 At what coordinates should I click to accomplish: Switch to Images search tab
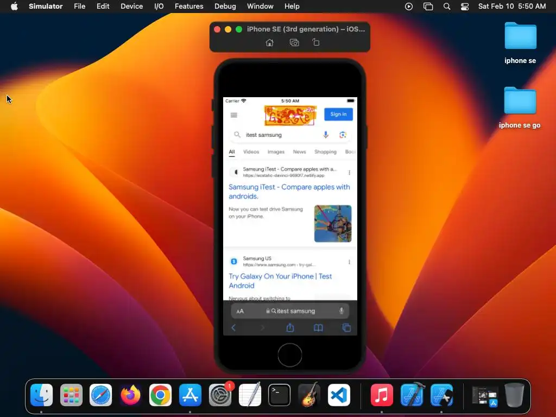(x=276, y=152)
